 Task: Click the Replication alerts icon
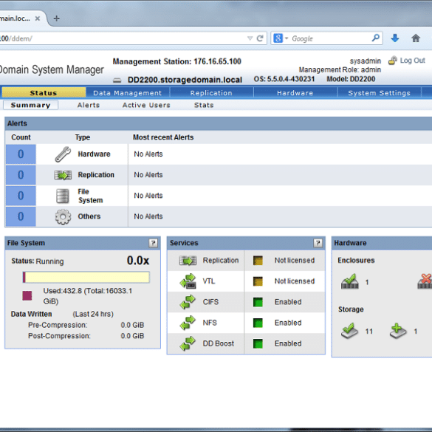[x=63, y=175]
